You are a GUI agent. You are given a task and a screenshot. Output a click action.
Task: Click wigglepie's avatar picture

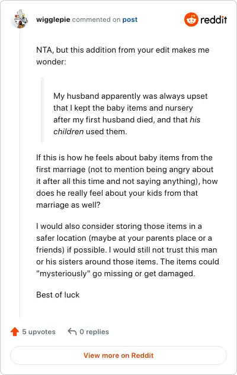(20, 19)
